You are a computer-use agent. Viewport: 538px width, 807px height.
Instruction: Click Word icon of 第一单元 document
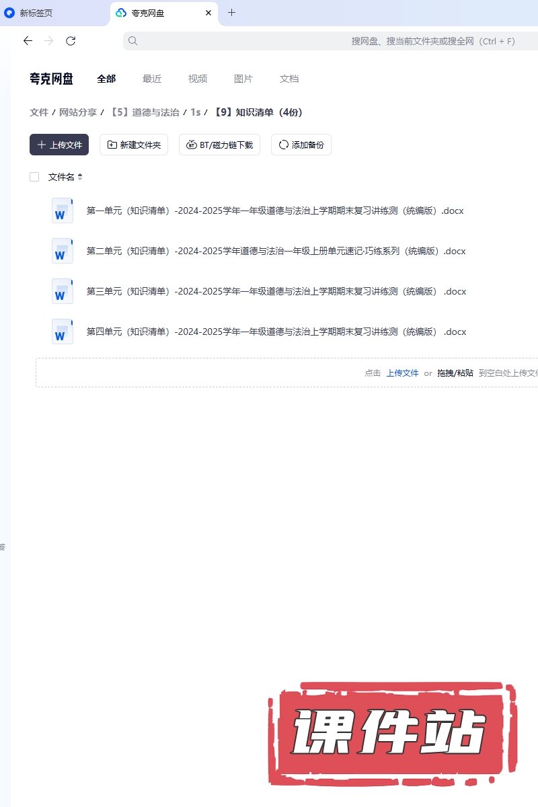tap(62, 210)
